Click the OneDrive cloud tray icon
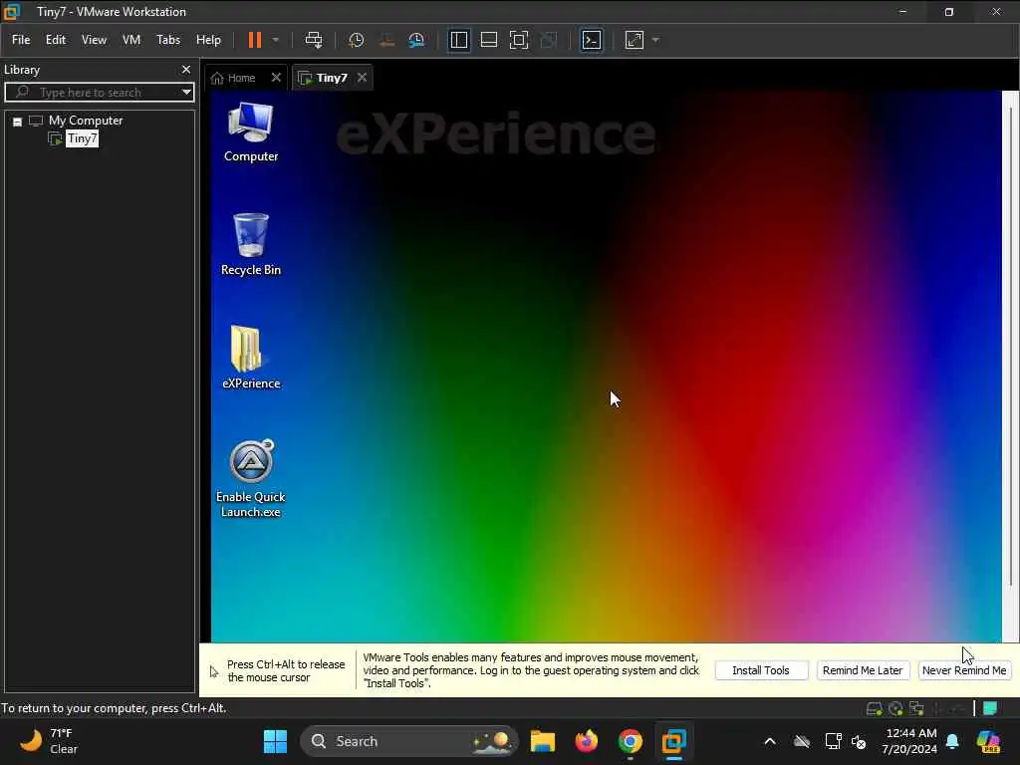1020x765 pixels. pyautogui.click(x=802, y=741)
